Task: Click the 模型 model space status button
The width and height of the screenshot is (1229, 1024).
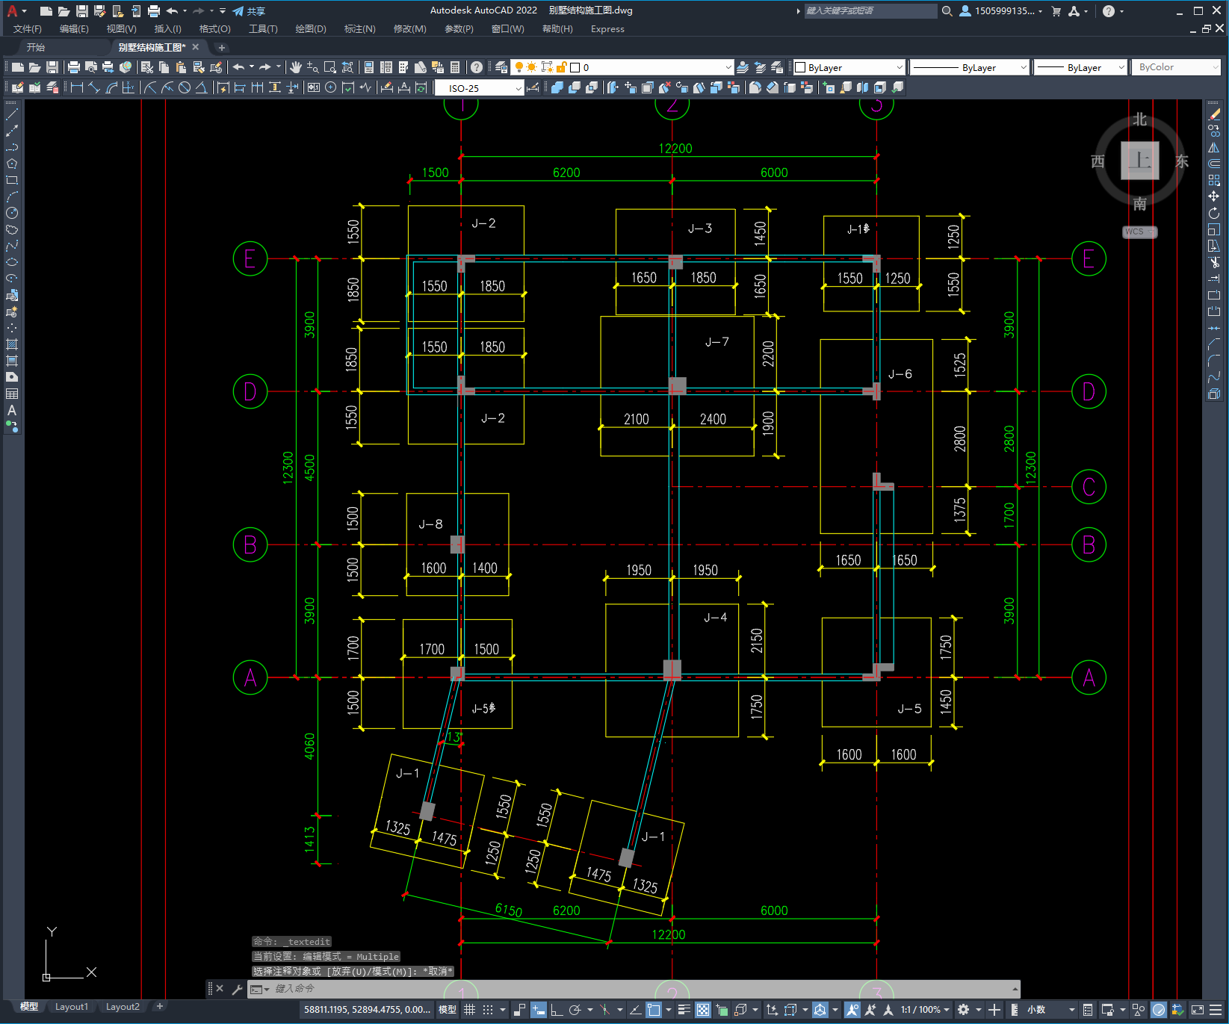Action: point(448,1010)
